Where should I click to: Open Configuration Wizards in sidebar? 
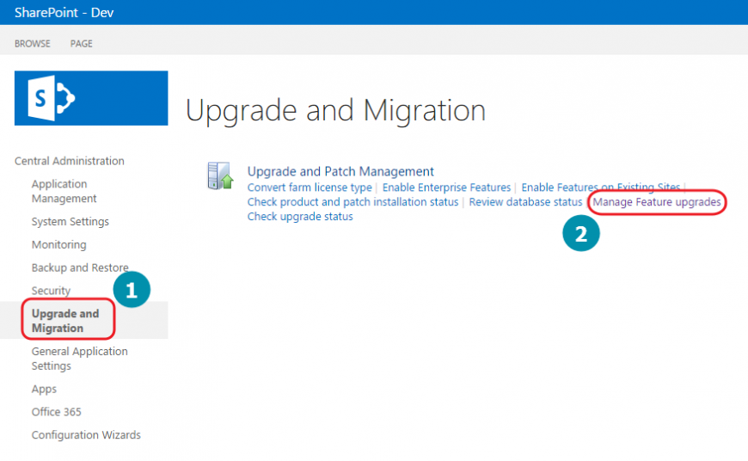(86, 434)
